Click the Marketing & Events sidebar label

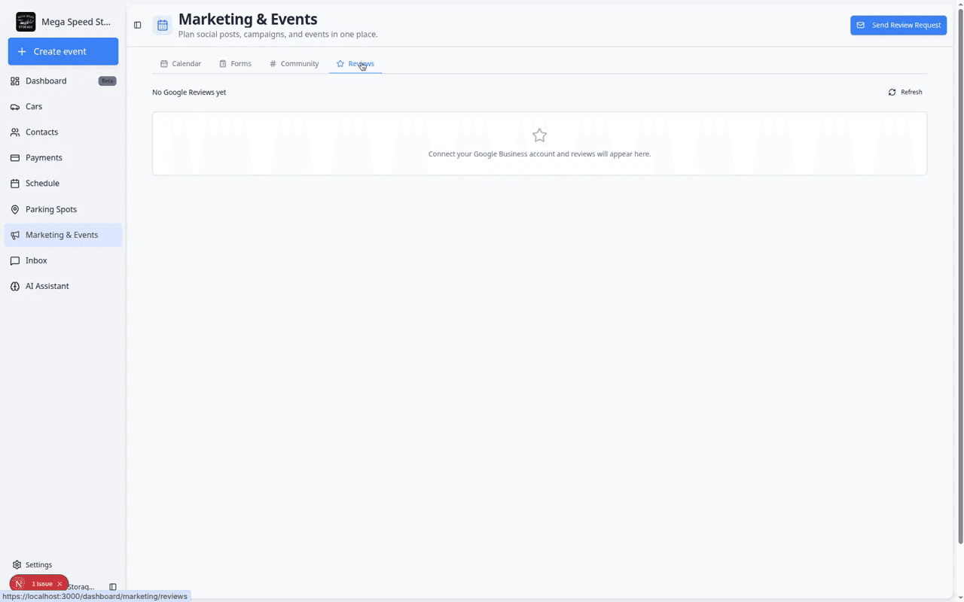coord(62,235)
